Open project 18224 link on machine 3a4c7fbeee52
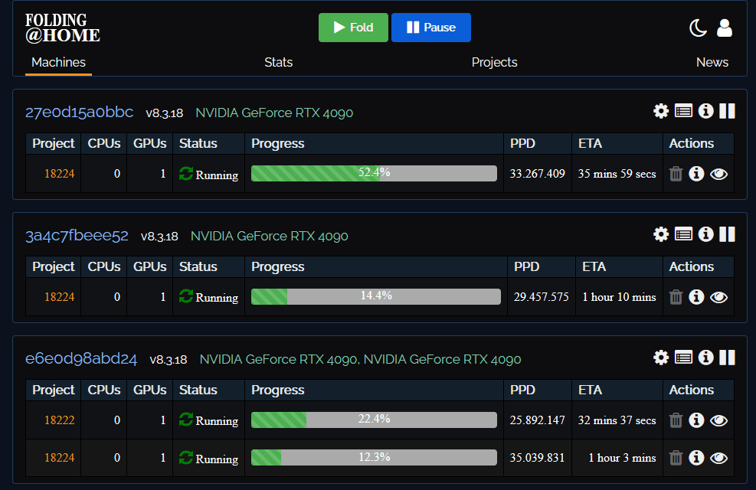The height and width of the screenshot is (490, 756). tap(59, 297)
